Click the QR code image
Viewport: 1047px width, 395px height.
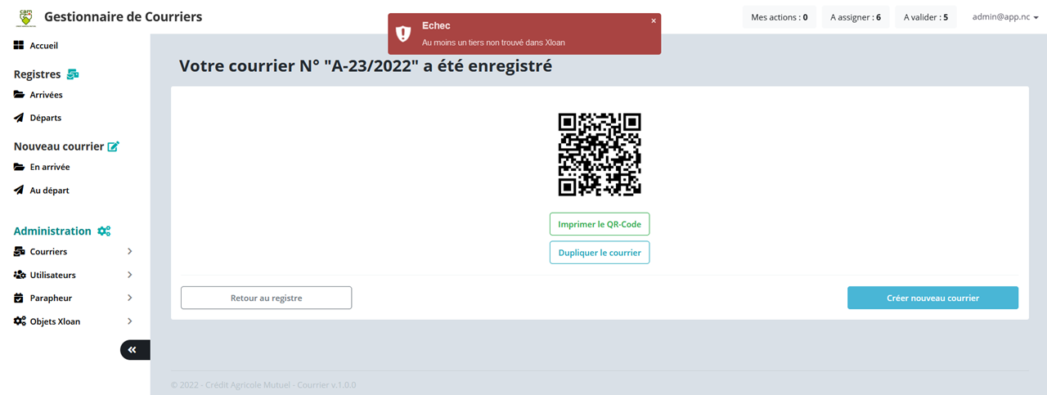[x=600, y=155]
